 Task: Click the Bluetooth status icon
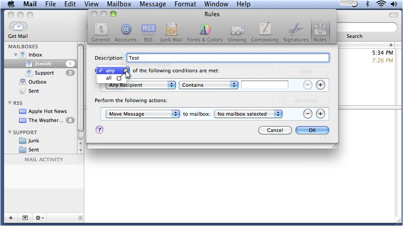pos(368,4)
